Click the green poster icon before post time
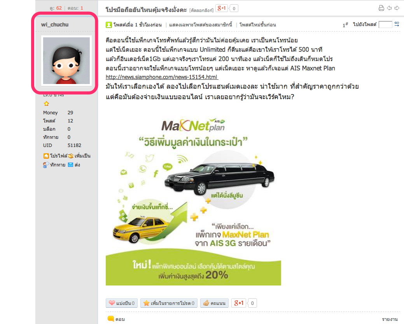404x324 pixels. tap(109, 25)
